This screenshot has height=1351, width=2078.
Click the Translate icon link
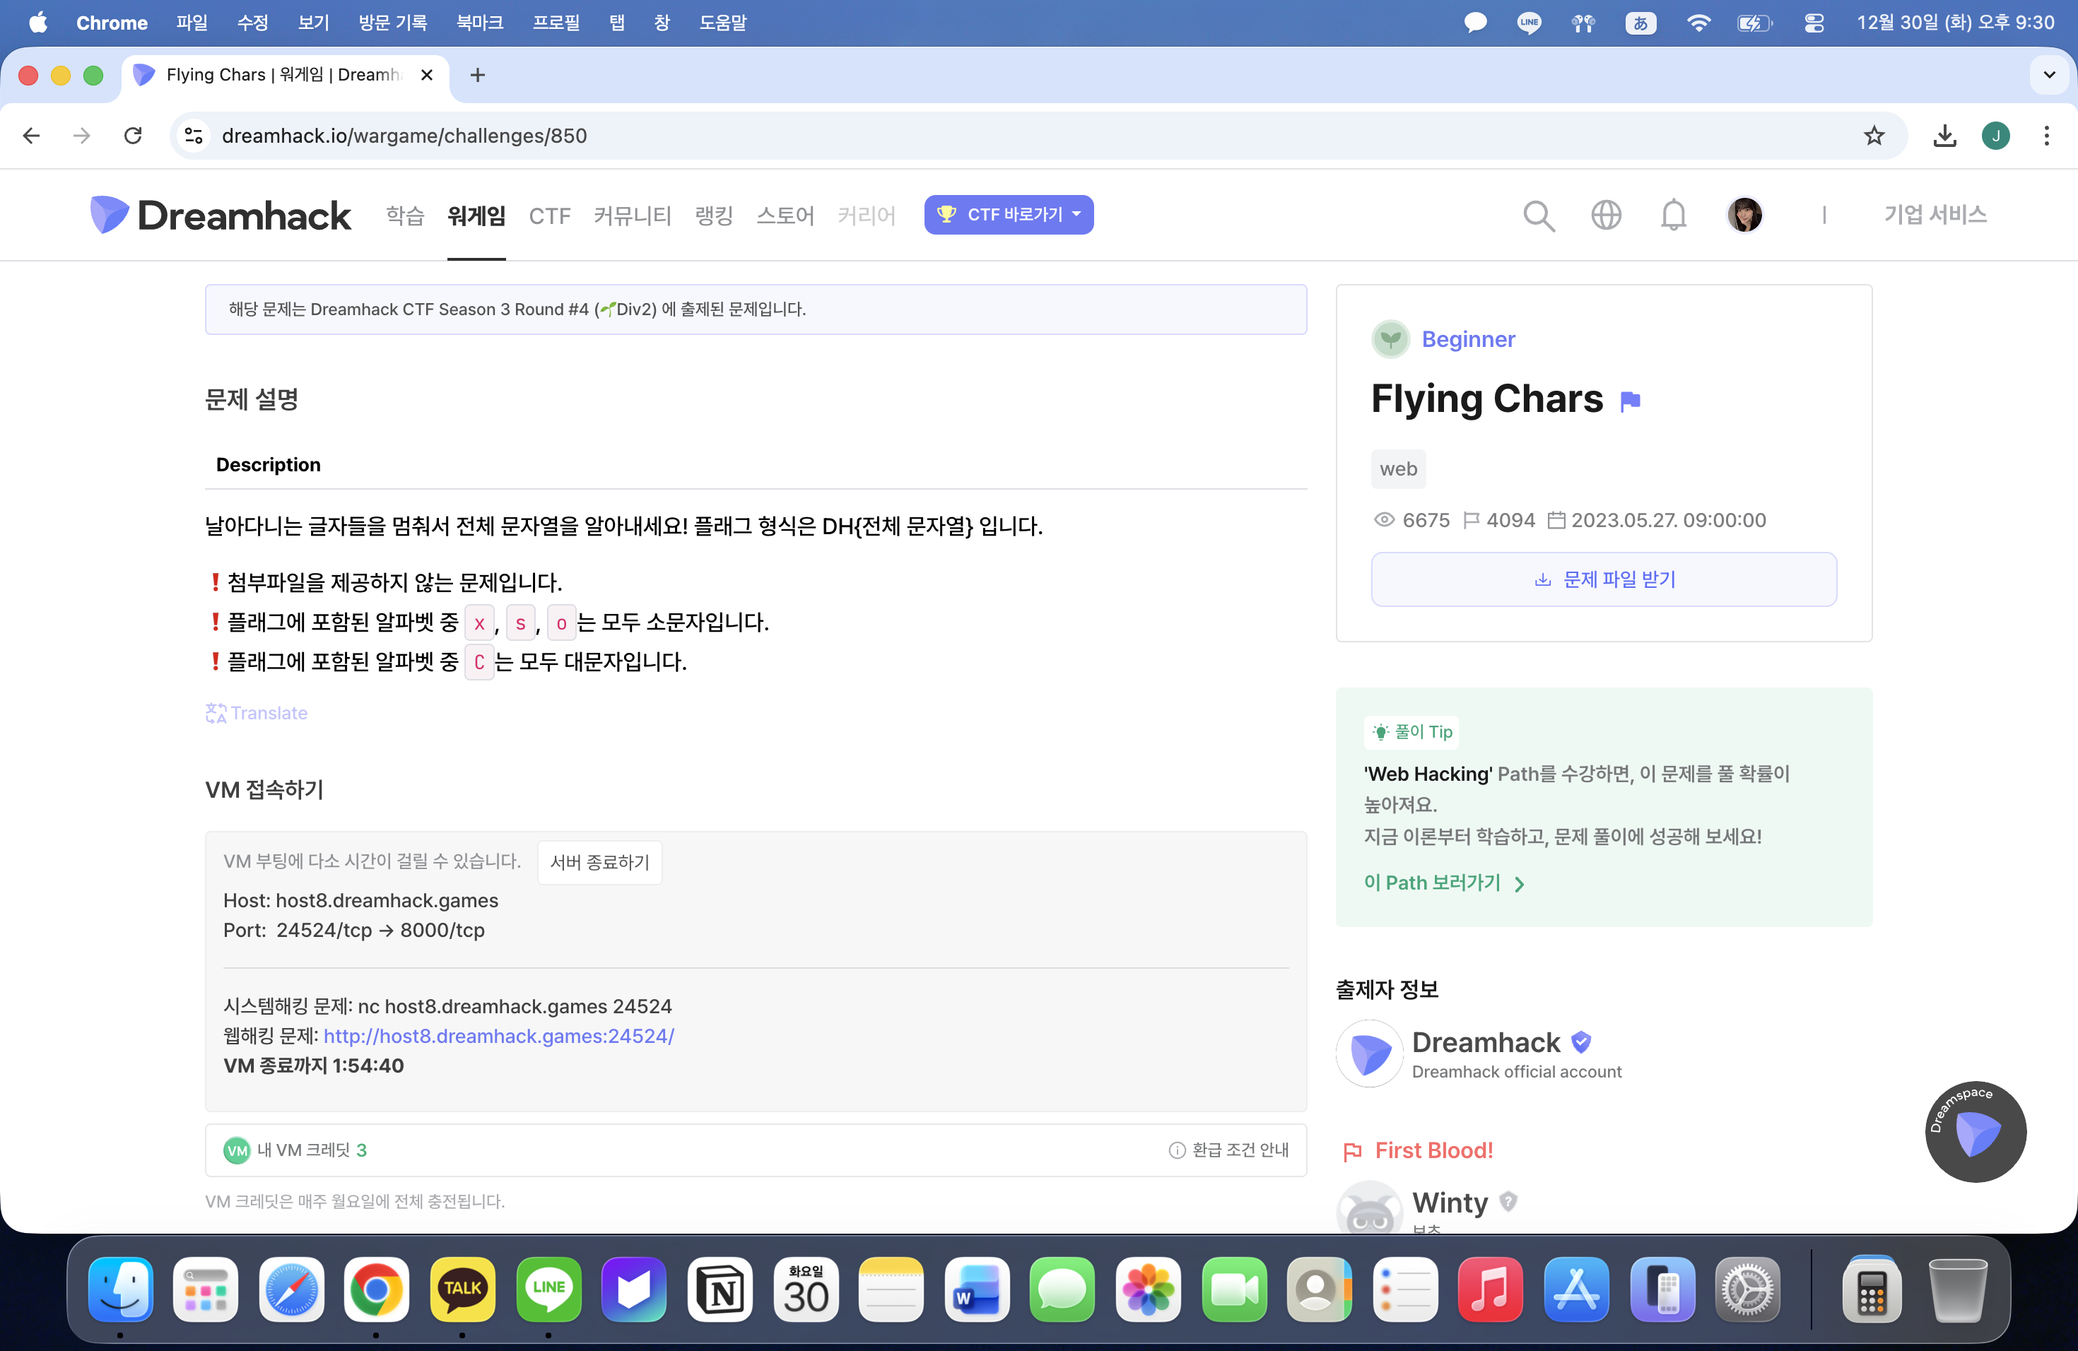click(x=256, y=713)
